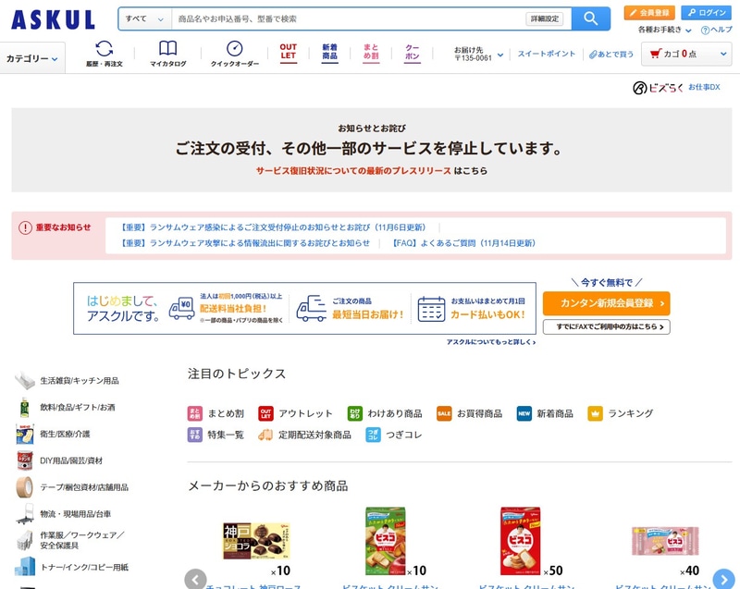This screenshot has width=740, height=589.
Task: Open the OUTLET icon in header
Action: click(289, 53)
